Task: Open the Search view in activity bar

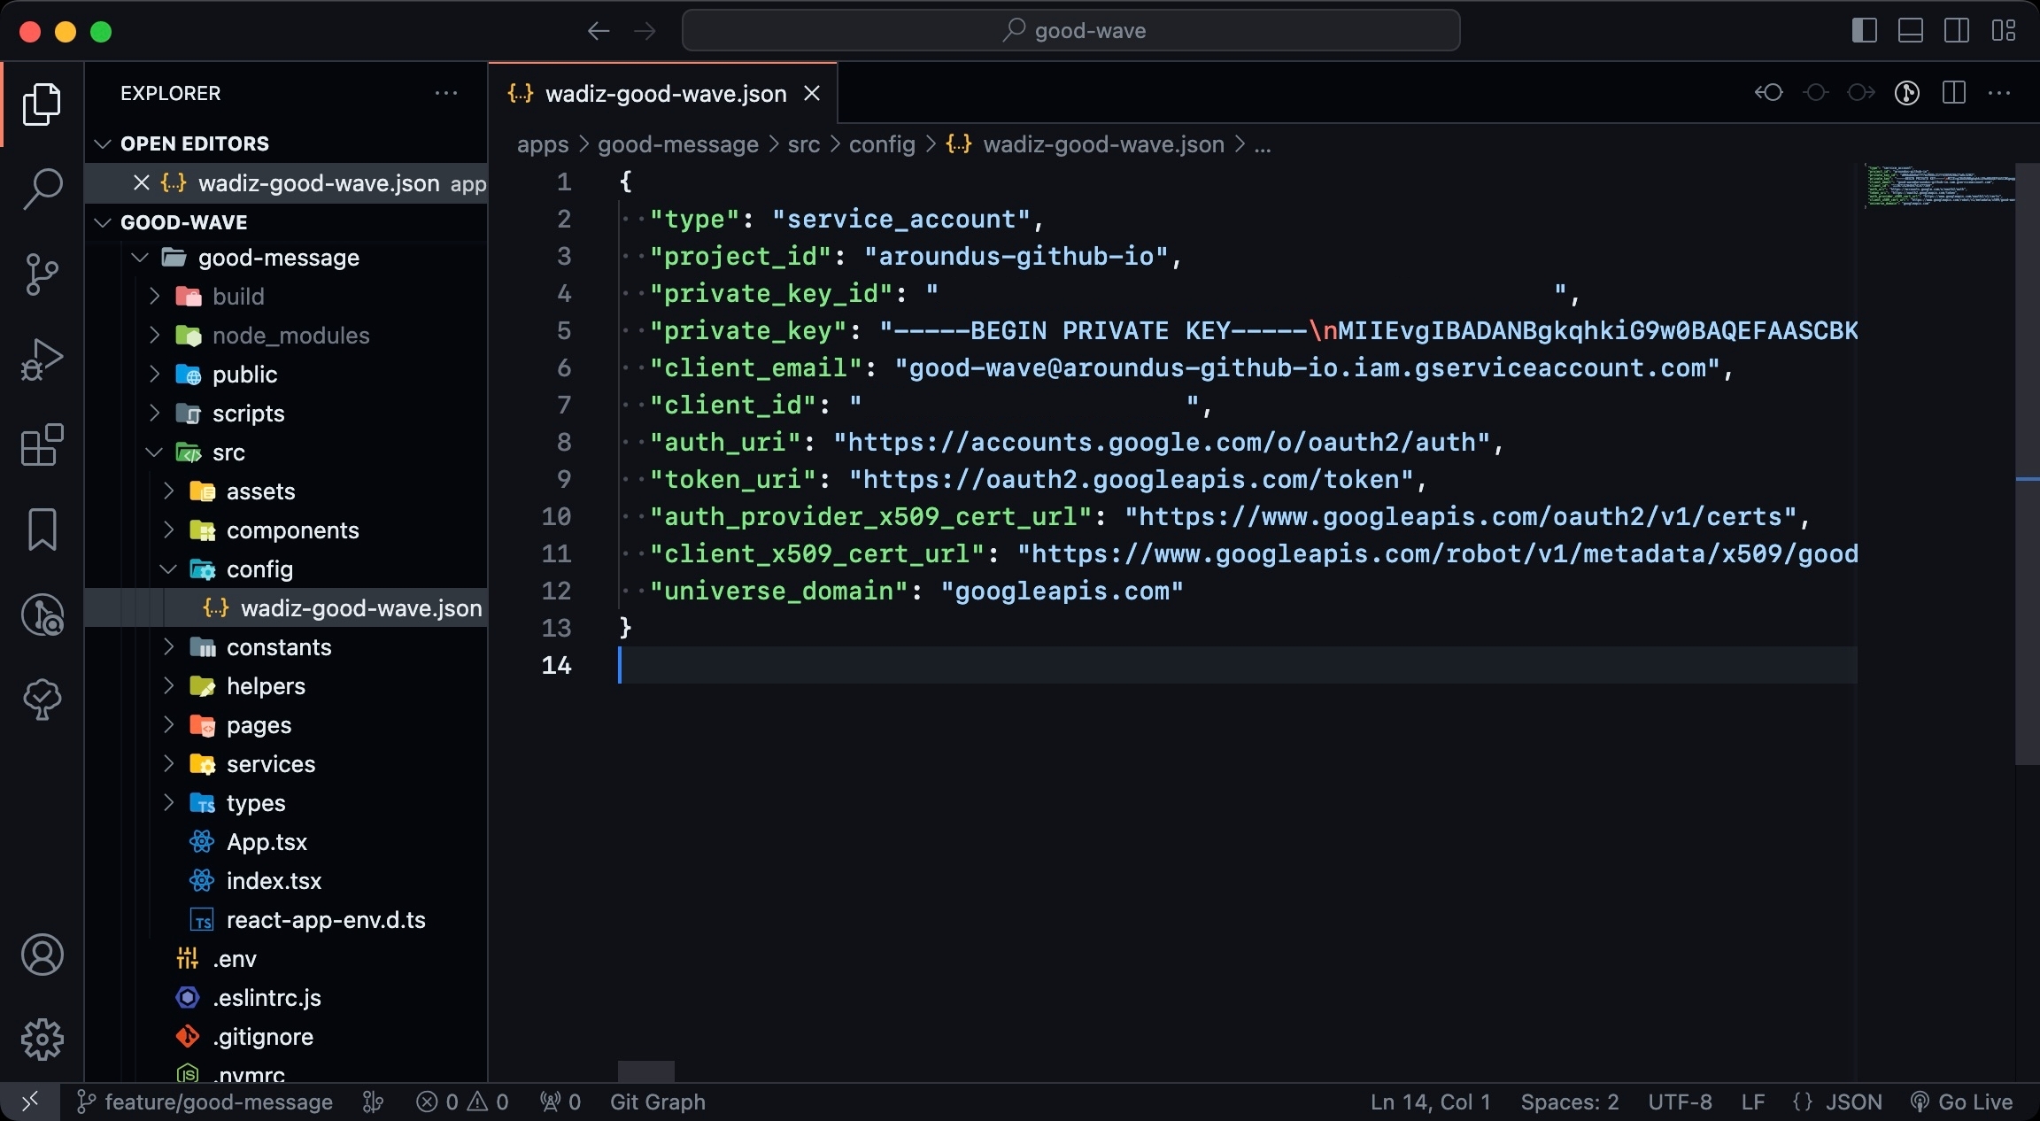Action: [42, 189]
